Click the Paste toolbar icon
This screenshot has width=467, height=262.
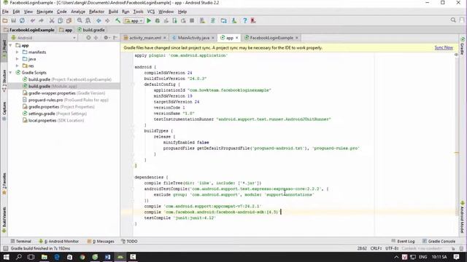click(x=69, y=21)
